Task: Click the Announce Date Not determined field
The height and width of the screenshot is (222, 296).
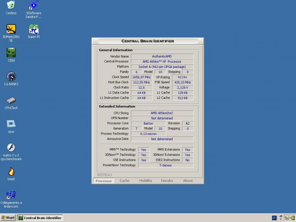Action: pos(162,139)
